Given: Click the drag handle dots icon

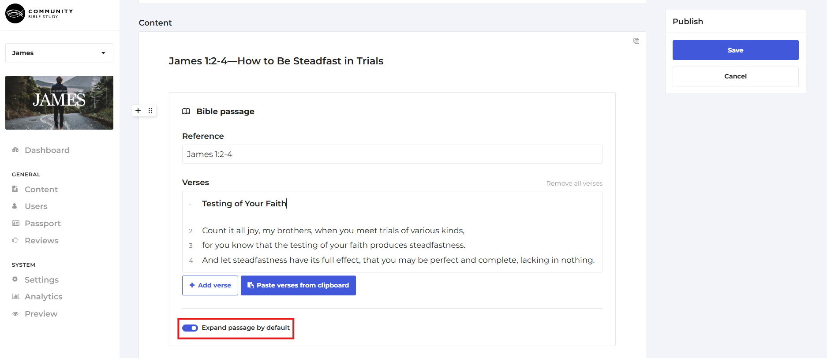Looking at the screenshot, I should tap(150, 111).
